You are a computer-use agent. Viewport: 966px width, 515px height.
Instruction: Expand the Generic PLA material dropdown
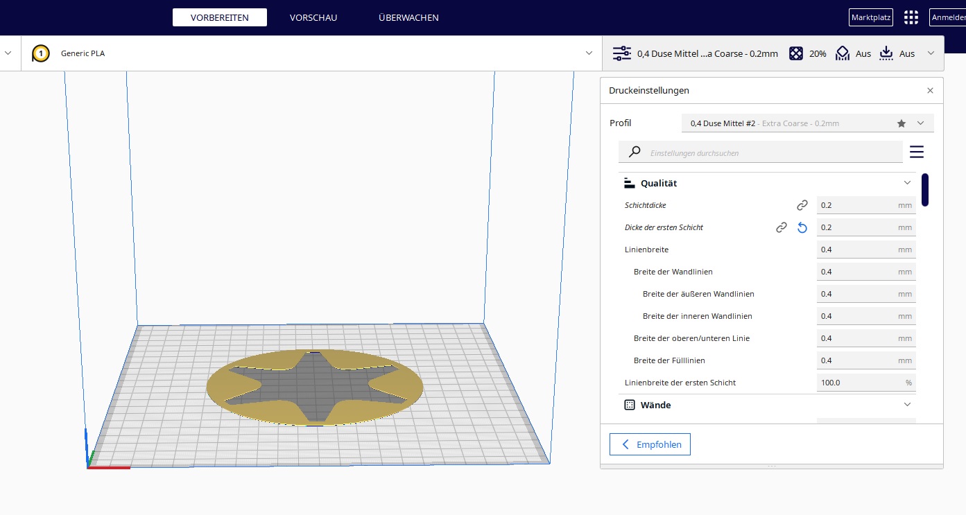589,53
